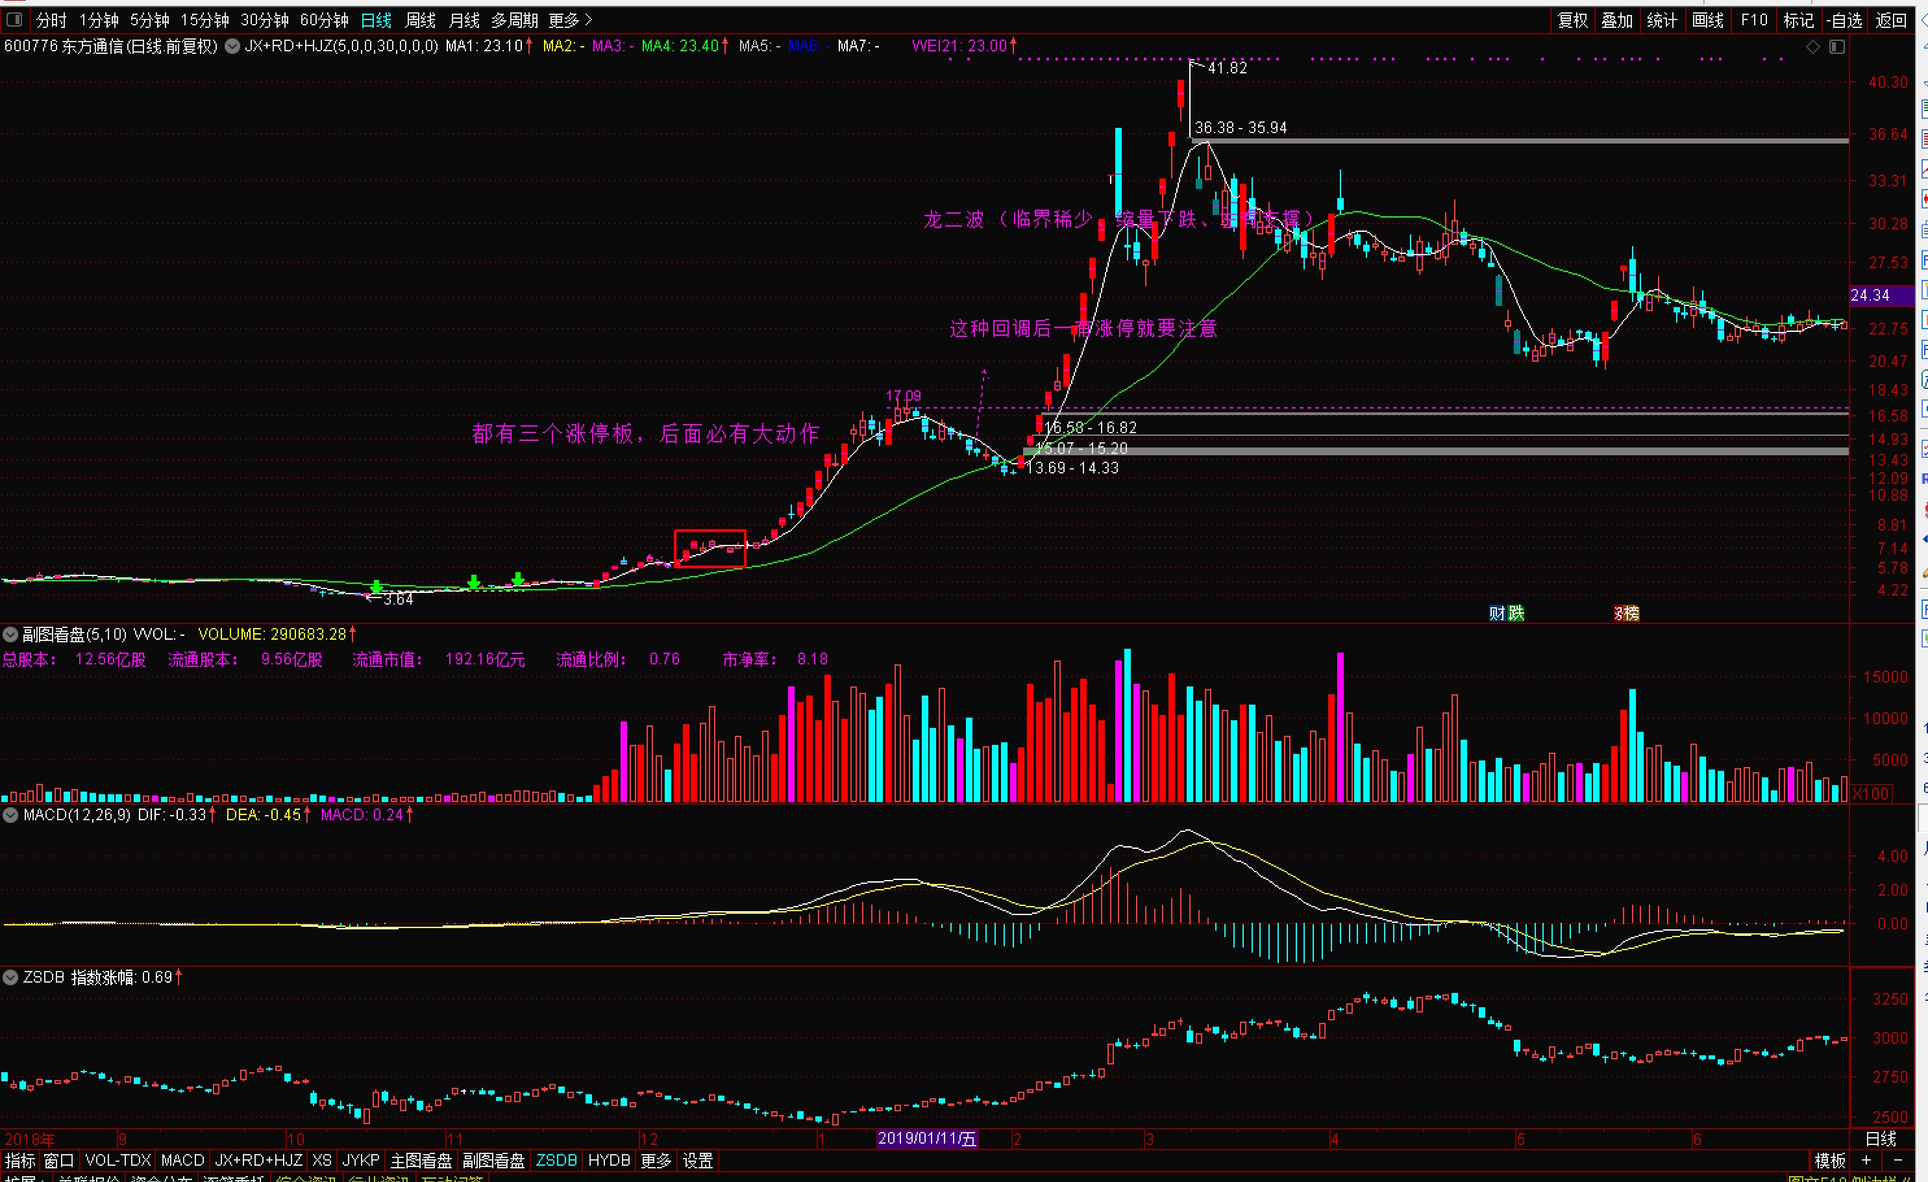Screen dimensions: 1928x1182
Task: Select the 副图看盘 indicator tab
Action: [494, 1160]
